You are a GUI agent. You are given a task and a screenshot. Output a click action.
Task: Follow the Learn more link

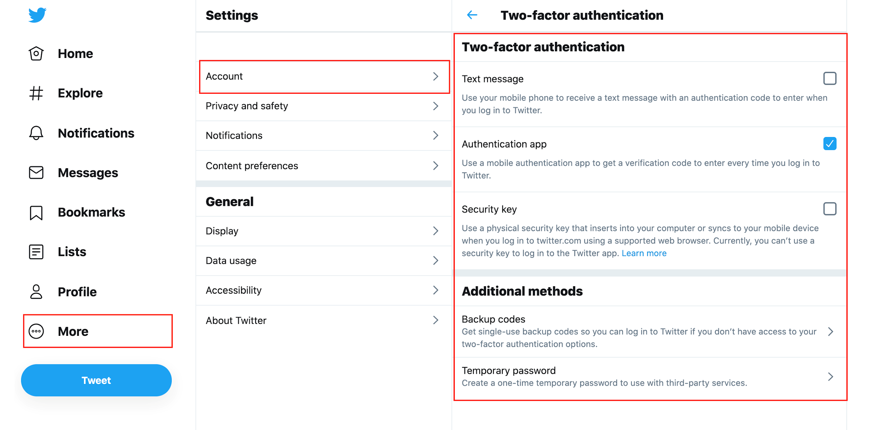click(644, 253)
